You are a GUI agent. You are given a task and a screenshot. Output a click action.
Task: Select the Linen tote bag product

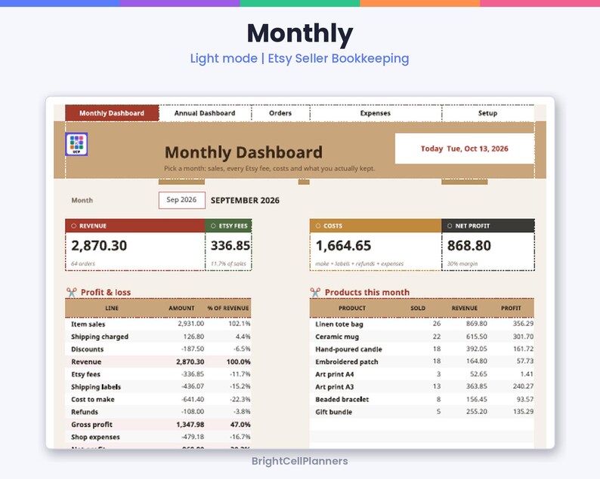pyautogui.click(x=339, y=324)
